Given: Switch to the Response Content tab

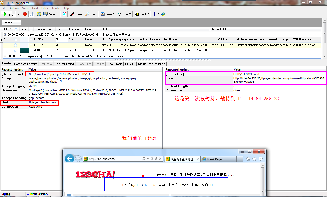Looking at the screenshot, I should (x=26, y=64).
